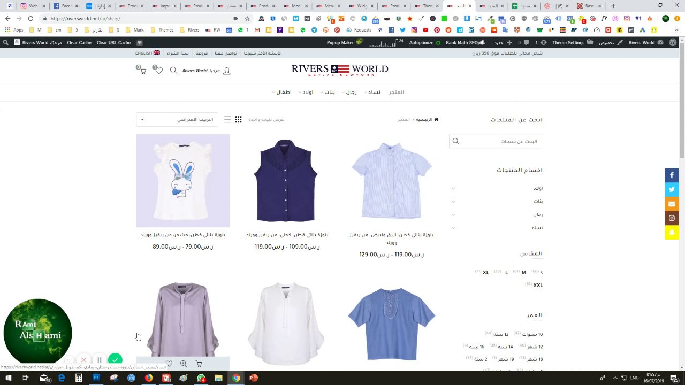
Task: Expand the اولاد category in sidebar
Action: [453, 188]
